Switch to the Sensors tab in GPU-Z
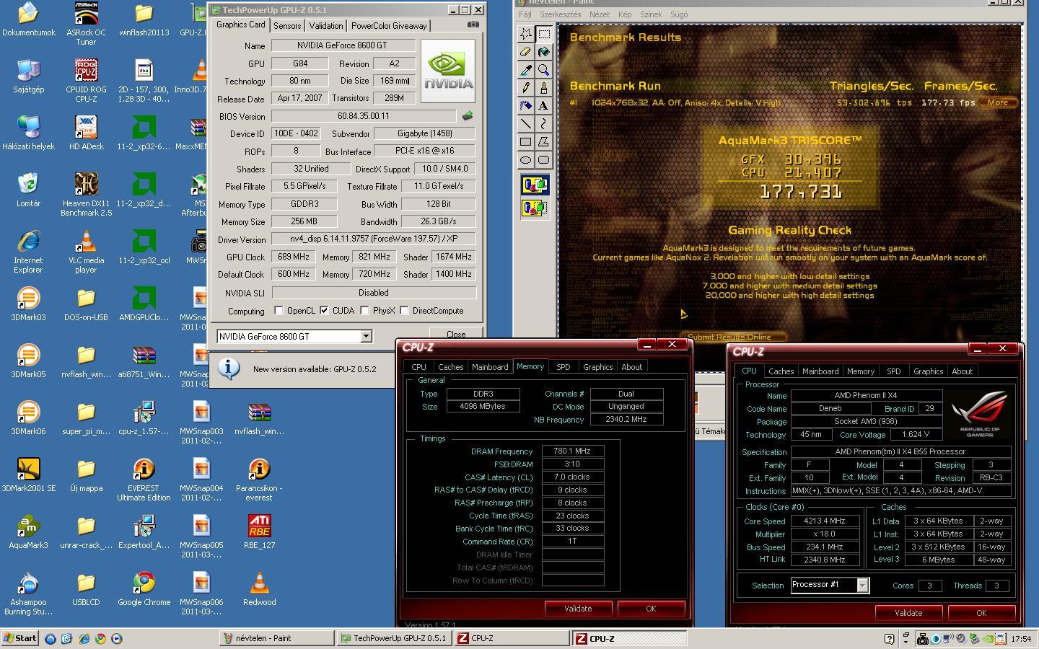This screenshot has width=1039, height=649. click(x=287, y=25)
